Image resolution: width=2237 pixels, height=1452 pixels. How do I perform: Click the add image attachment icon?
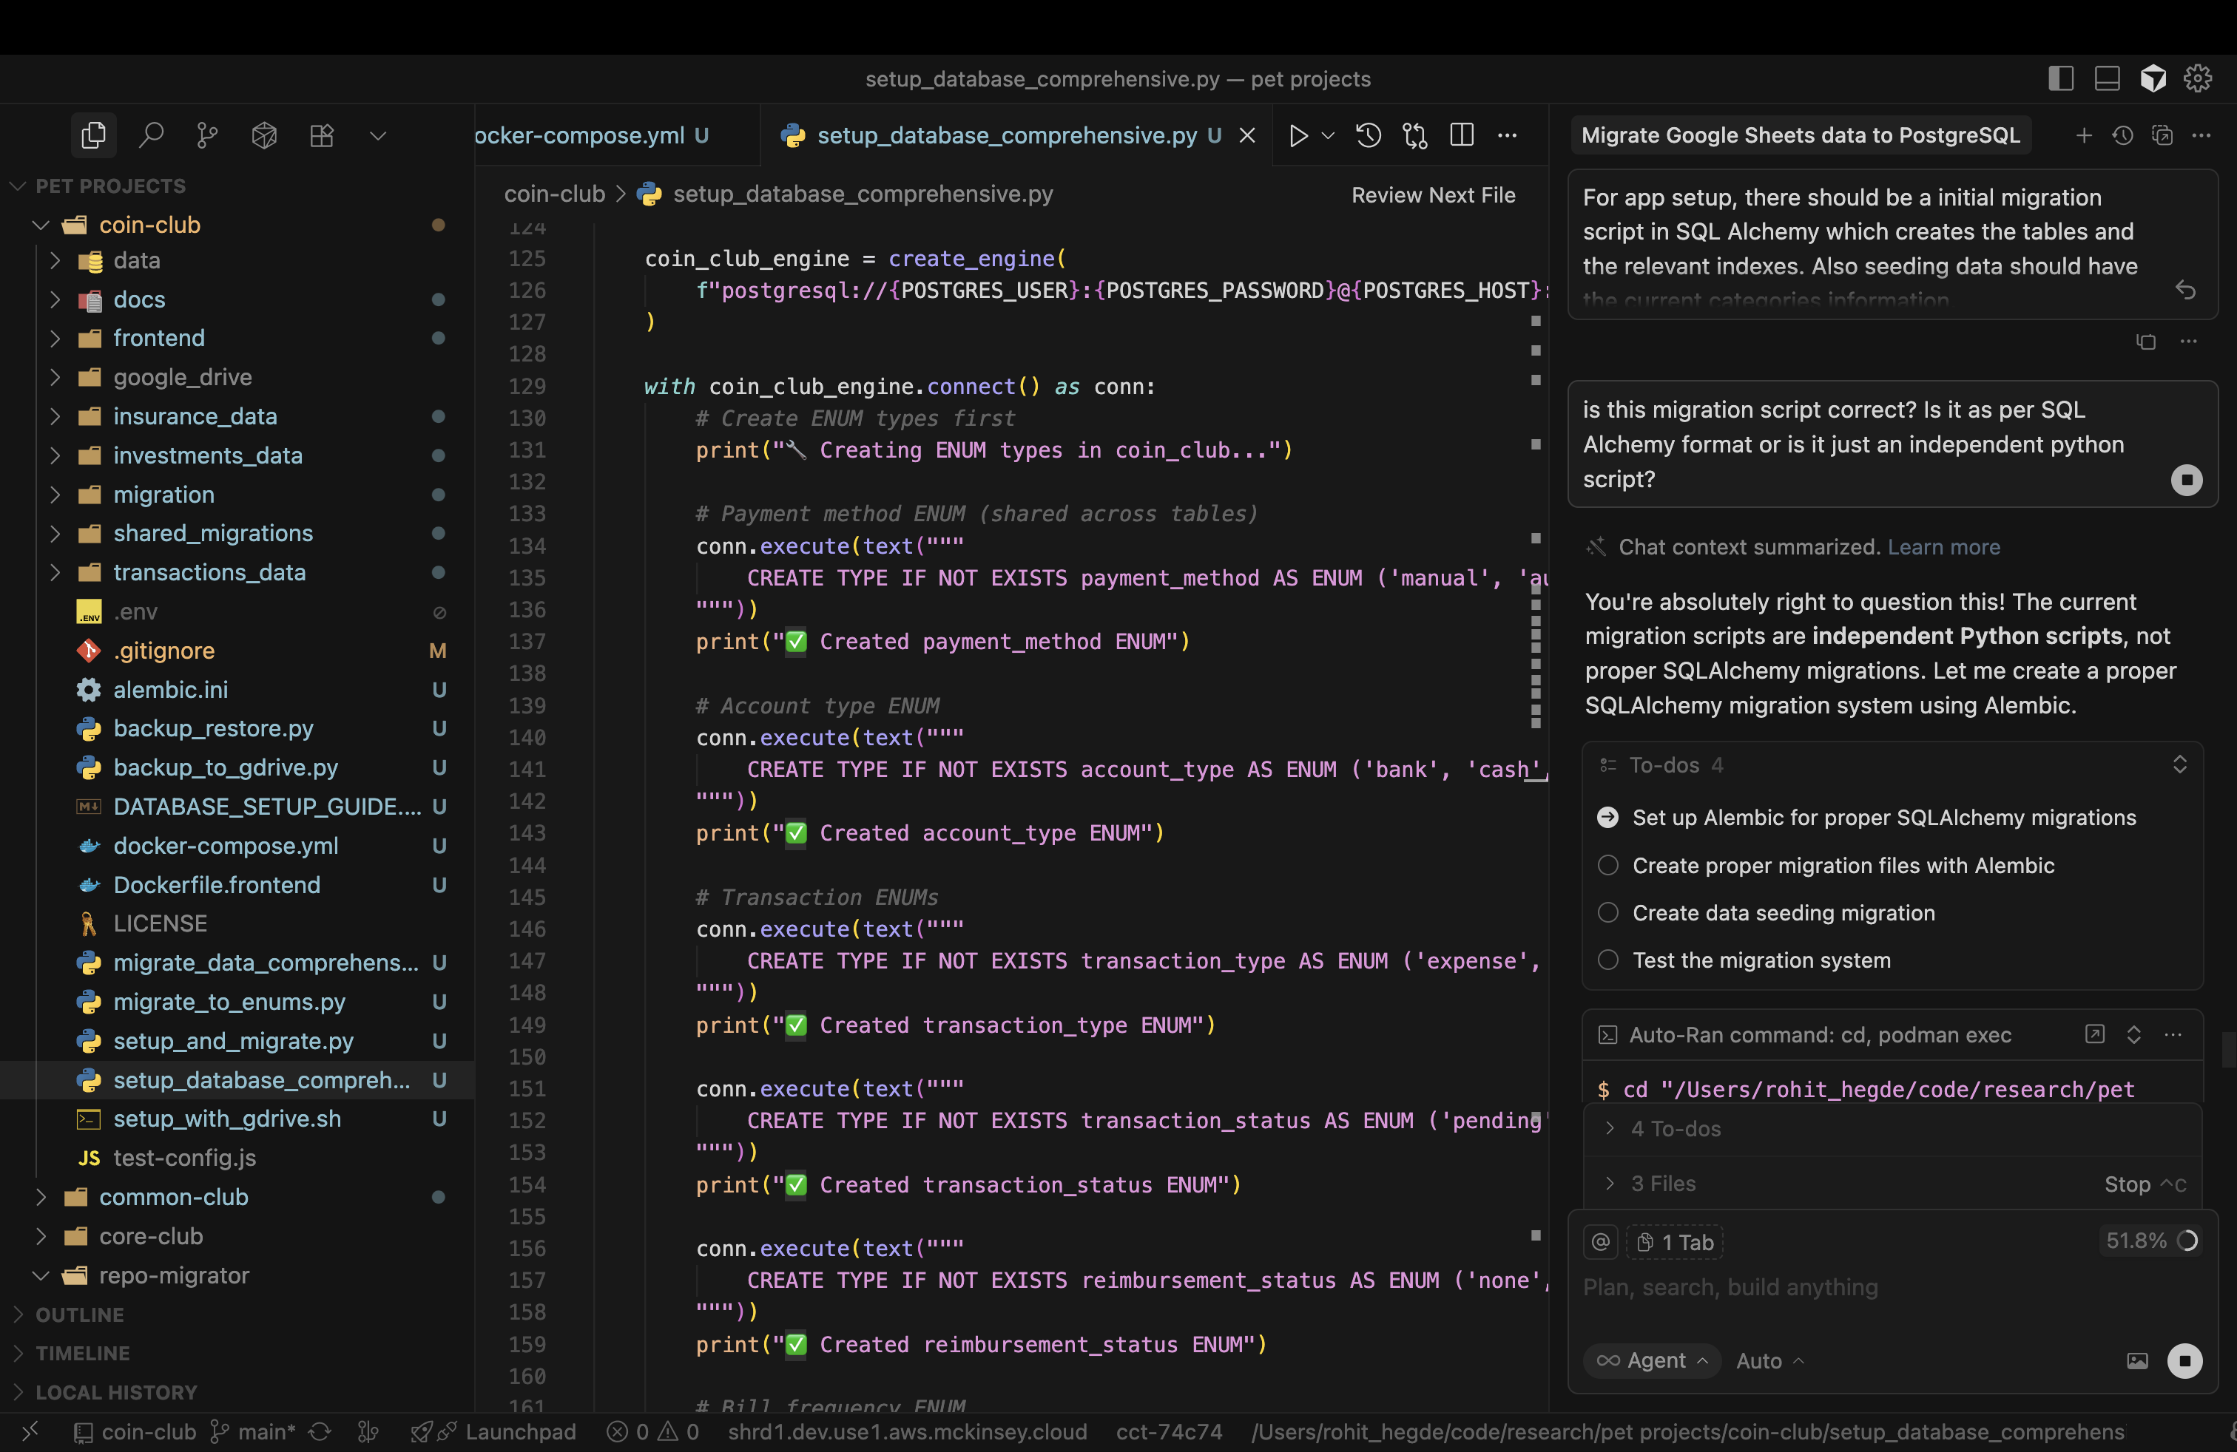tap(2136, 1361)
